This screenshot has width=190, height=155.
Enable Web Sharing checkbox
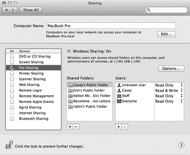12,85
